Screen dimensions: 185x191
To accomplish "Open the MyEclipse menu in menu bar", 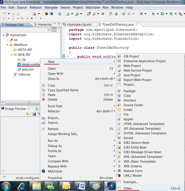I will pyautogui.click(x=93, y=7).
